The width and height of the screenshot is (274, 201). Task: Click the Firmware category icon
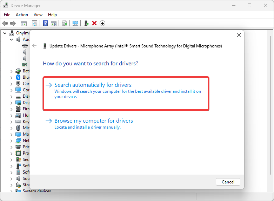tap(18, 109)
